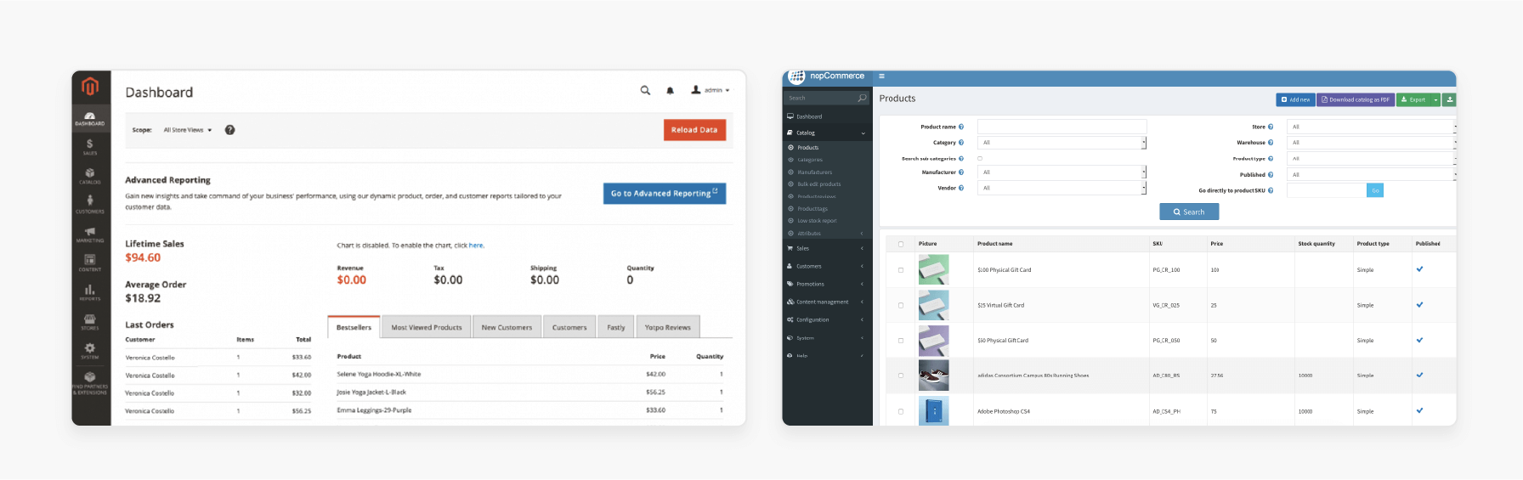Select the Adobe Photoshop CS4 row checkbox

[x=901, y=411]
